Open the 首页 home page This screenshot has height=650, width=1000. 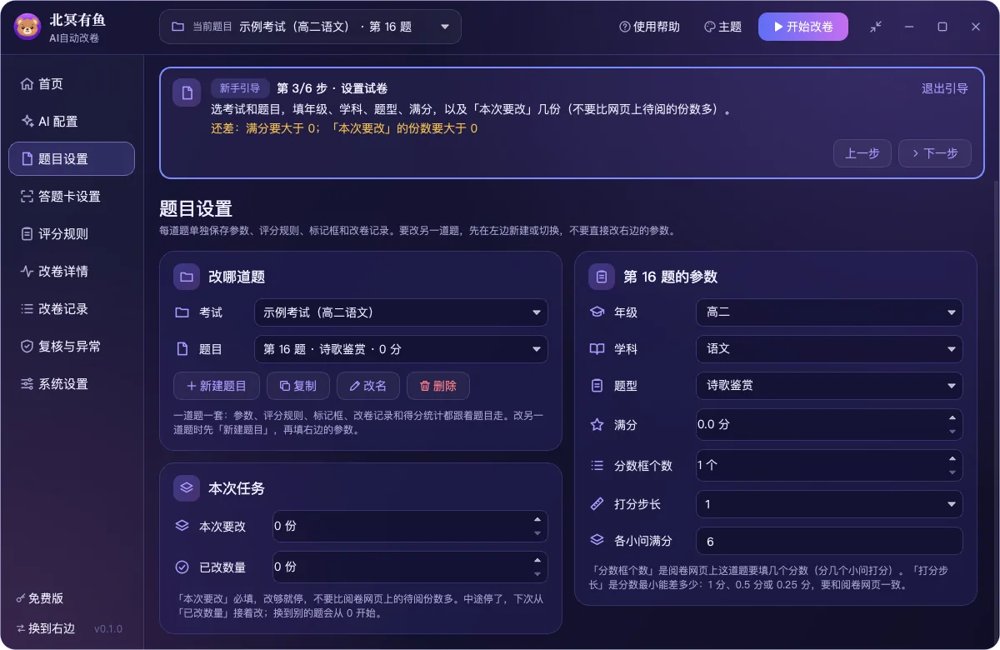(72, 84)
